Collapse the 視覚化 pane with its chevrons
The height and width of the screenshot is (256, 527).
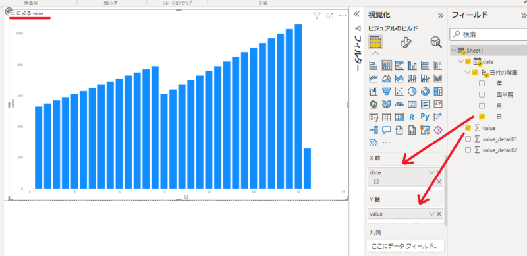click(x=440, y=15)
